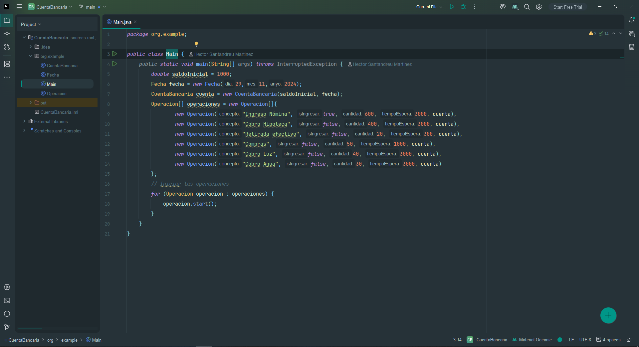Open the Notifications bell panel
Screen dimensions: 639x347
tap(632, 20)
